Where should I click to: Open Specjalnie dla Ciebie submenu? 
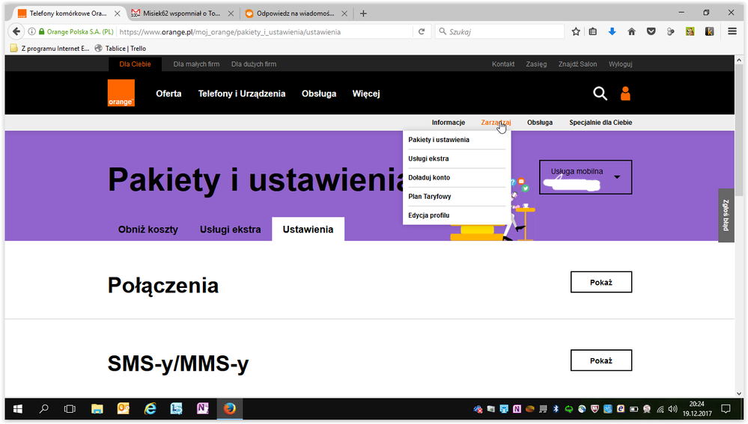point(600,123)
